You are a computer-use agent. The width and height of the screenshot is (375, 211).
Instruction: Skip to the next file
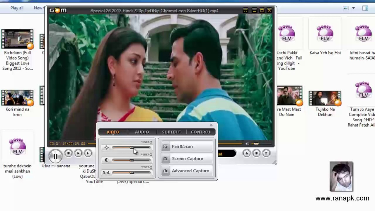click(88, 153)
